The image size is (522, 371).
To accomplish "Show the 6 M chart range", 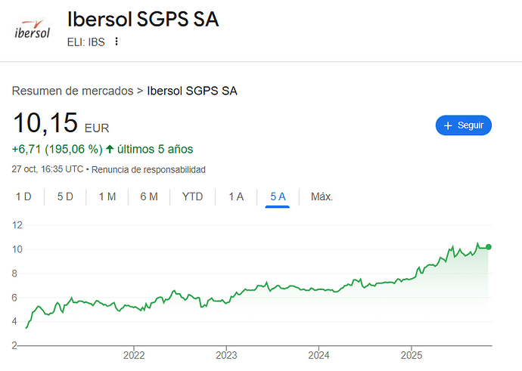I will coord(149,196).
